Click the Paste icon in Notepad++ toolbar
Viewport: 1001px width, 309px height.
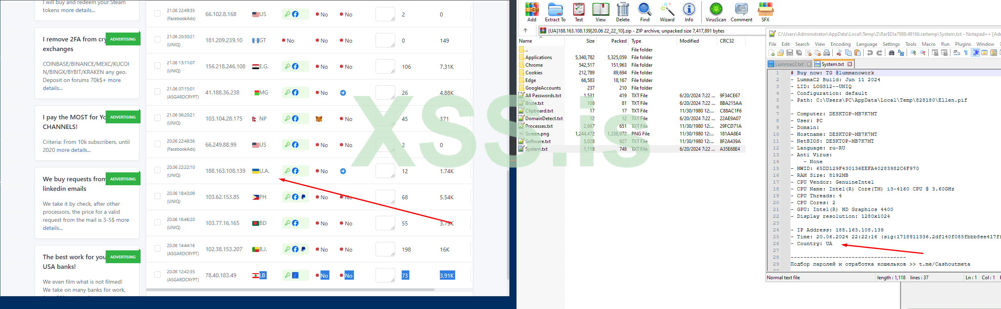coord(858,53)
